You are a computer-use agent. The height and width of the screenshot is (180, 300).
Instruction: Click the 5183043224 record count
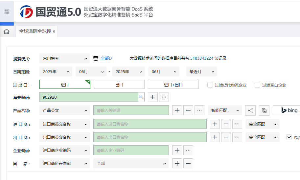(x=202, y=58)
